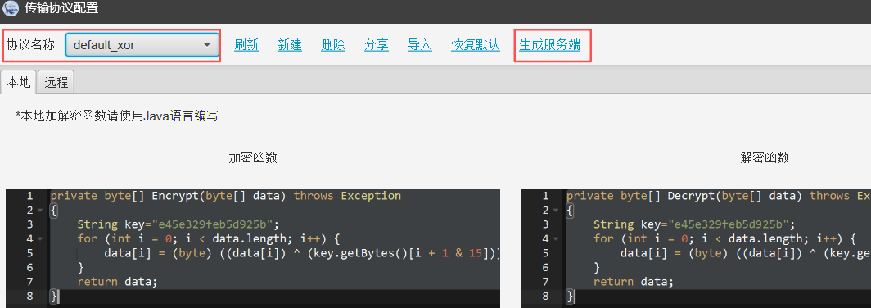Collapse code fold at Encrypt line 2
871x308 pixels.
click(x=39, y=211)
